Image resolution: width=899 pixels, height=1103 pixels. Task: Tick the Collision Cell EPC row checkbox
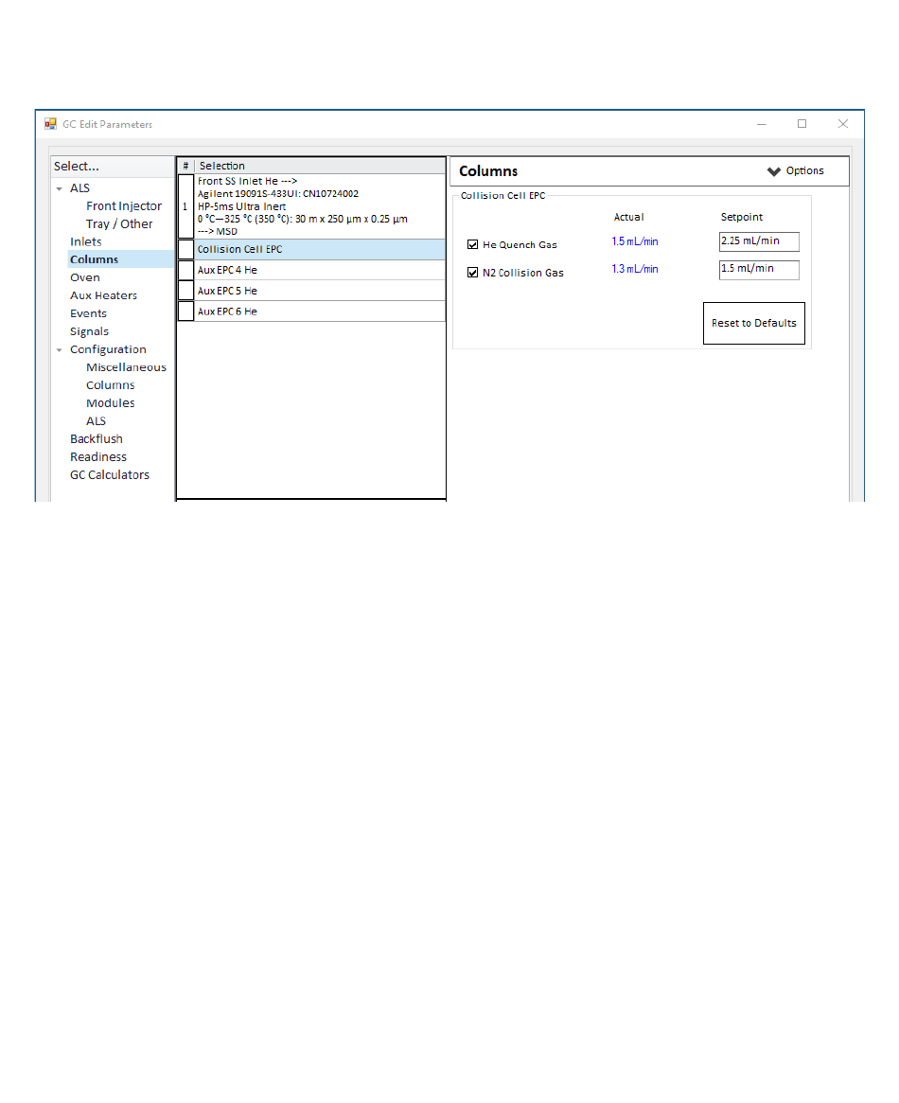coord(185,249)
